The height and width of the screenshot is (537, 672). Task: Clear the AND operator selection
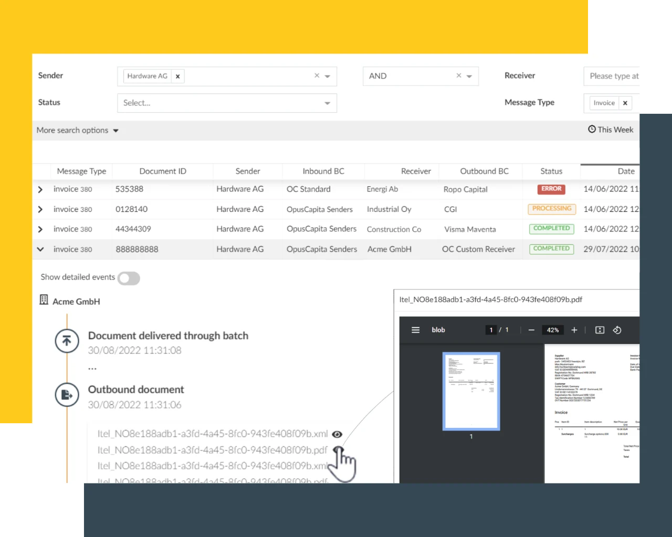point(459,76)
